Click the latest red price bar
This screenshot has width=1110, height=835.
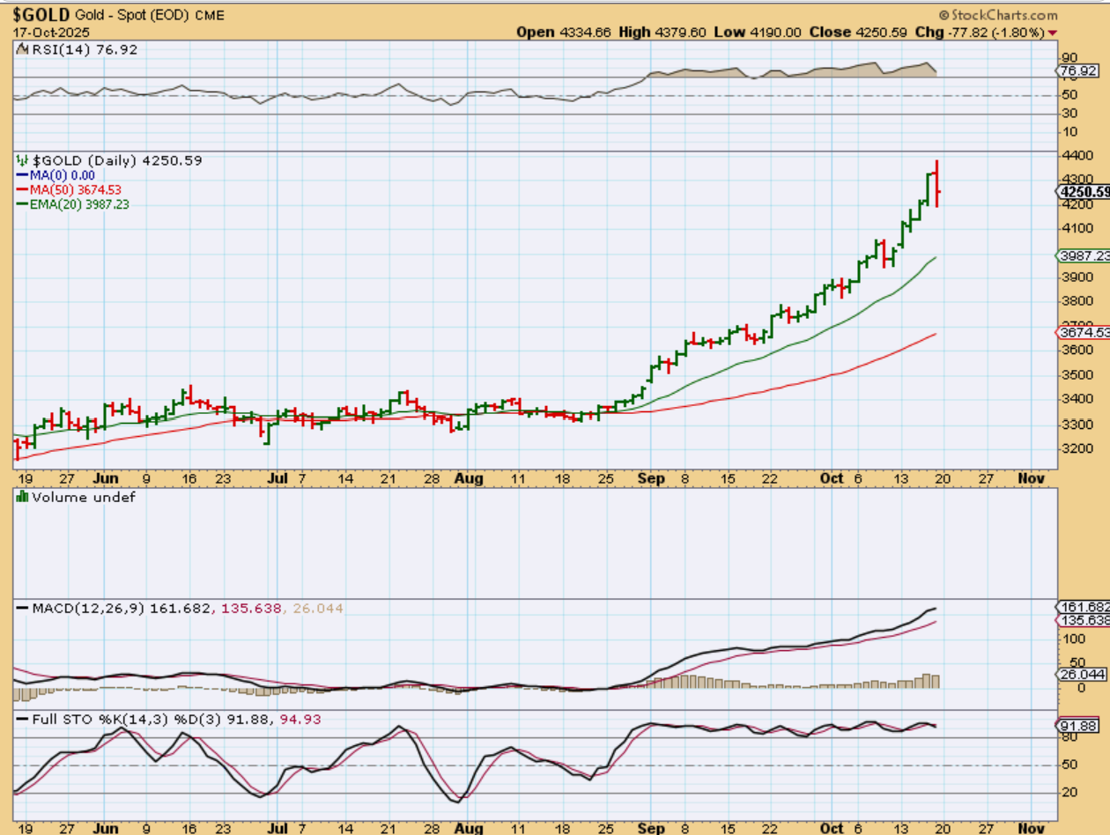coord(937,185)
